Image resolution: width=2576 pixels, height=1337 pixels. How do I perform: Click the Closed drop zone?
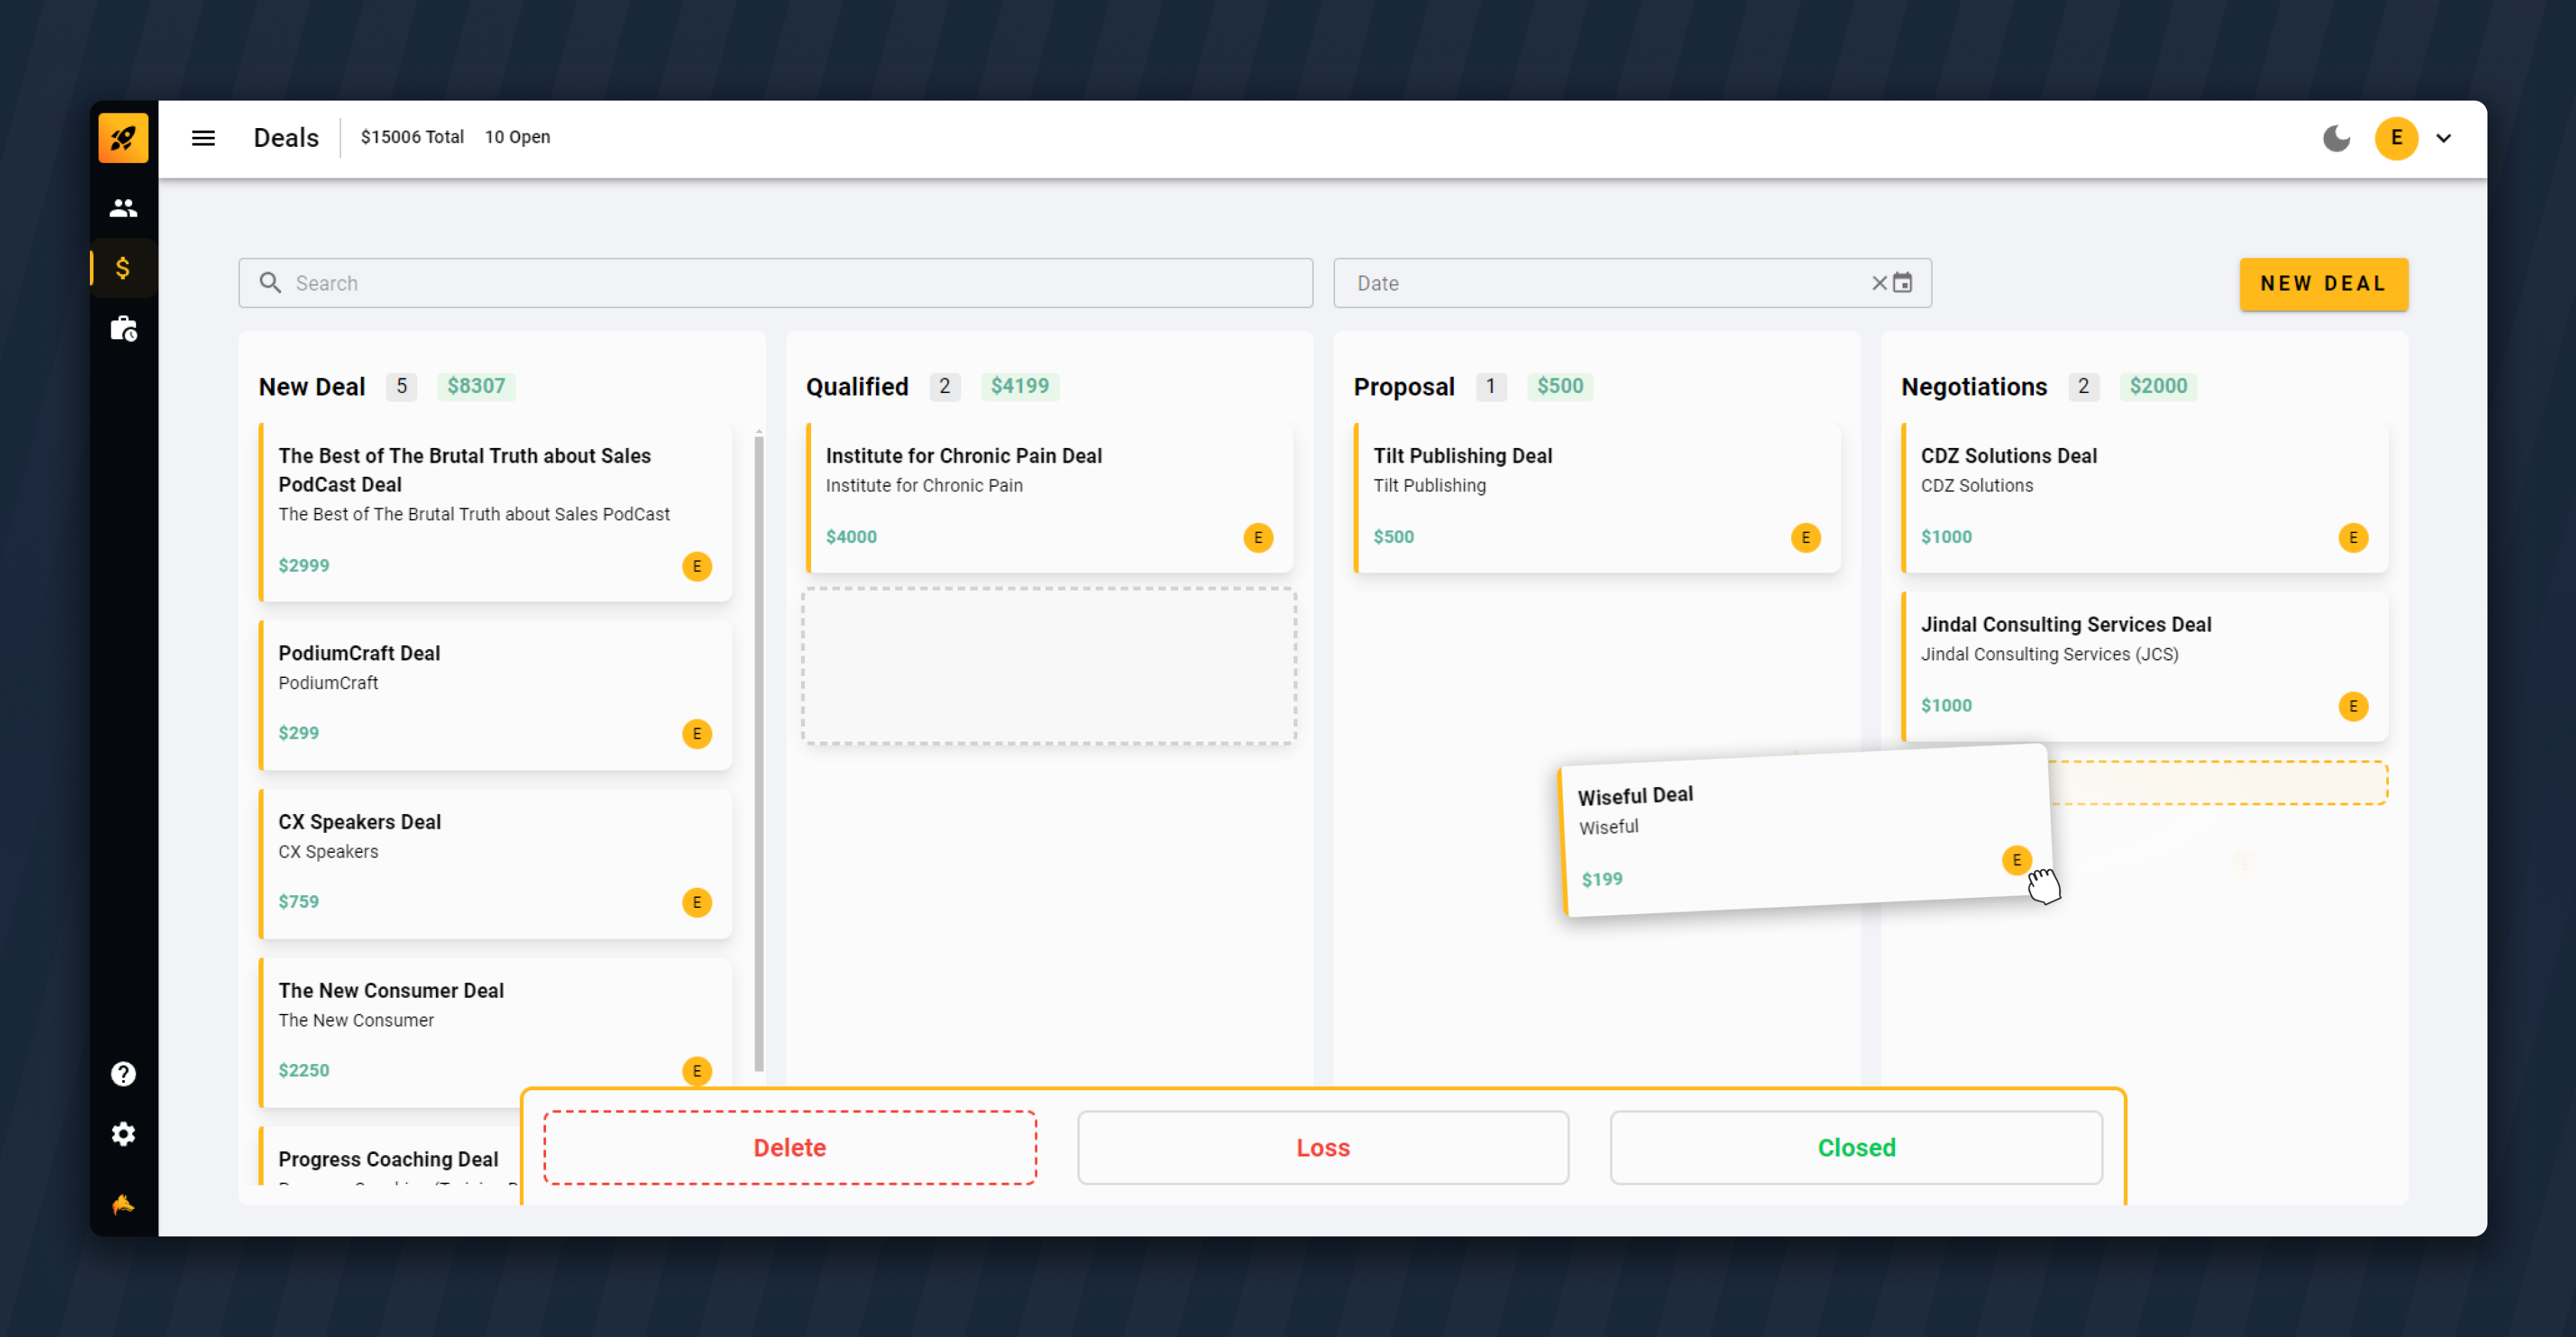pyautogui.click(x=1856, y=1148)
